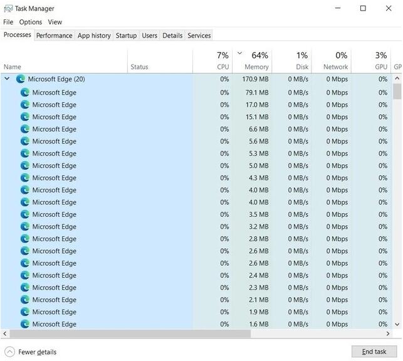This screenshot has height=361, width=403.
Task: Click Edge icon in the 79.1 MB row
Action: click(25, 93)
